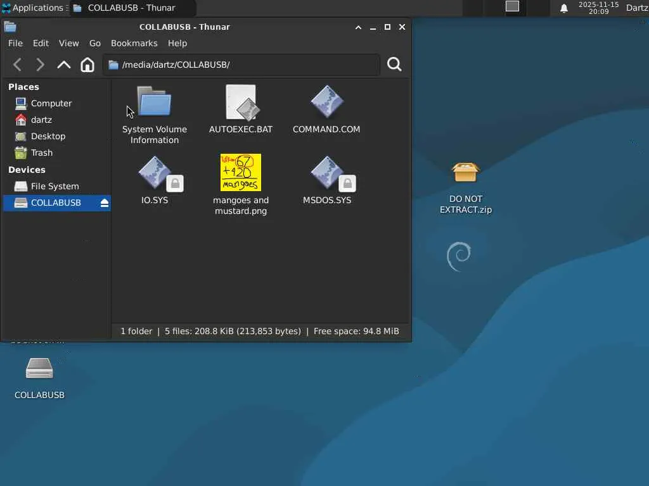
Task: Select the COMMAND.COM file icon
Action: click(327, 102)
